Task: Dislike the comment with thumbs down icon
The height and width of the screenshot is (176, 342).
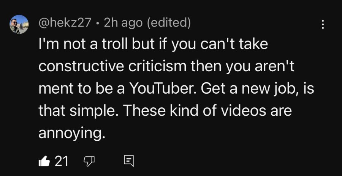Action: click(x=89, y=162)
